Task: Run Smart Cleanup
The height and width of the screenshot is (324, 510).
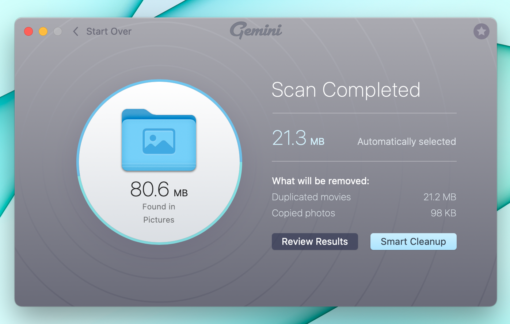Action: pos(413,242)
